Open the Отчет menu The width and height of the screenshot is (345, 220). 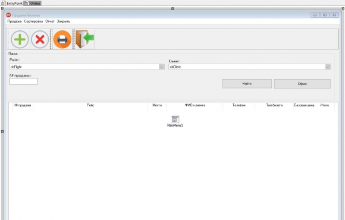[x=50, y=21]
